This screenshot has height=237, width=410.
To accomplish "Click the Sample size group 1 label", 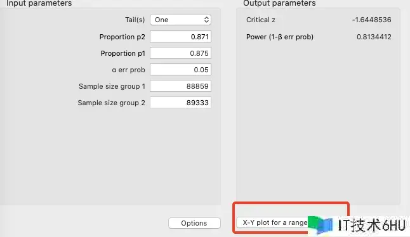I will click(112, 86).
